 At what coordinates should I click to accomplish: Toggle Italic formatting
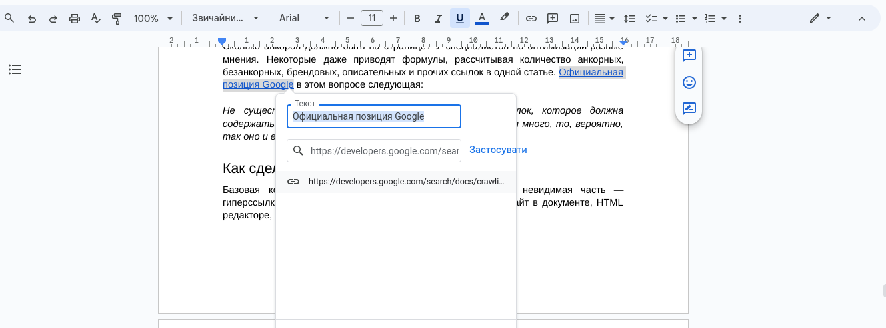click(x=438, y=19)
